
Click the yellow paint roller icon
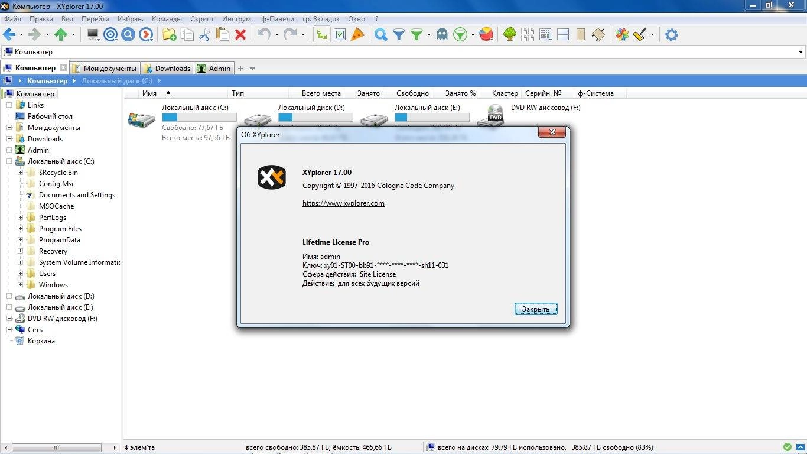point(640,35)
